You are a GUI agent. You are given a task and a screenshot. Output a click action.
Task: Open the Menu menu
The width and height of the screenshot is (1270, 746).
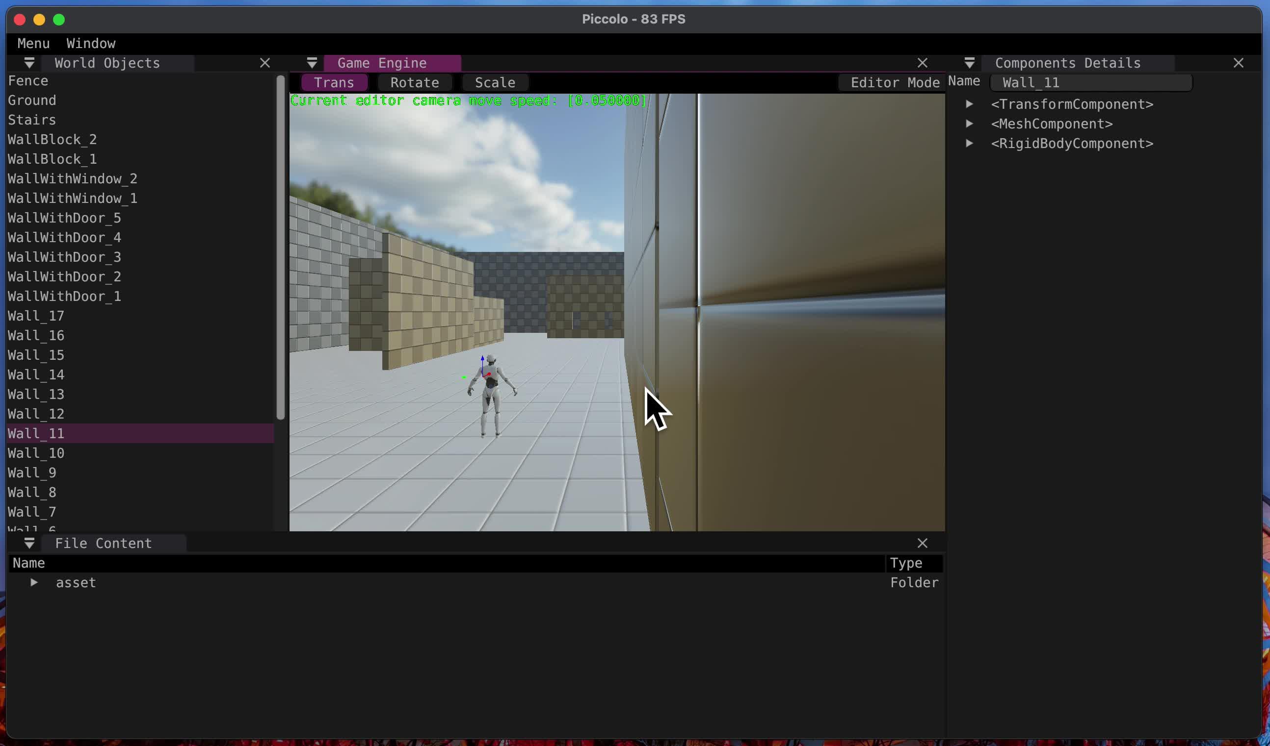pyautogui.click(x=33, y=43)
